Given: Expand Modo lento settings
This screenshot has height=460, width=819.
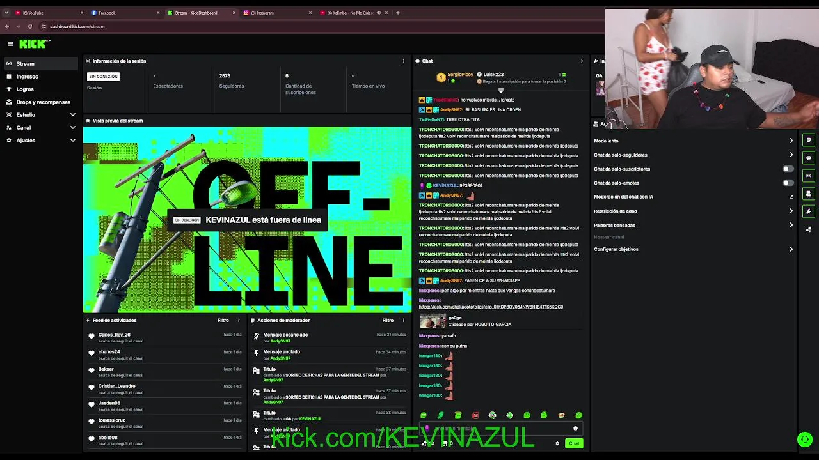Looking at the screenshot, I should coord(791,141).
